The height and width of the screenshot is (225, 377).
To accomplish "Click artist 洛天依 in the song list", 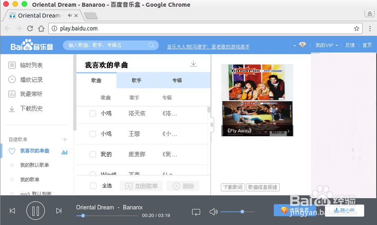I will [137, 113].
